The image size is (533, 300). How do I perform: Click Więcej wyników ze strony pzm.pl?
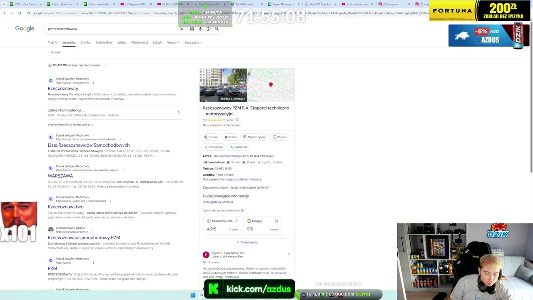70,125
